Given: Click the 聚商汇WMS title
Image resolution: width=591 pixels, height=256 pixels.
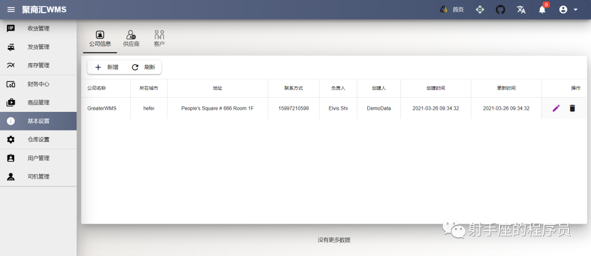Looking at the screenshot, I should pyautogui.click(x=44, y=10).
